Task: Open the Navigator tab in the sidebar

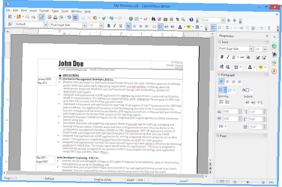Action: pos(274,71)
